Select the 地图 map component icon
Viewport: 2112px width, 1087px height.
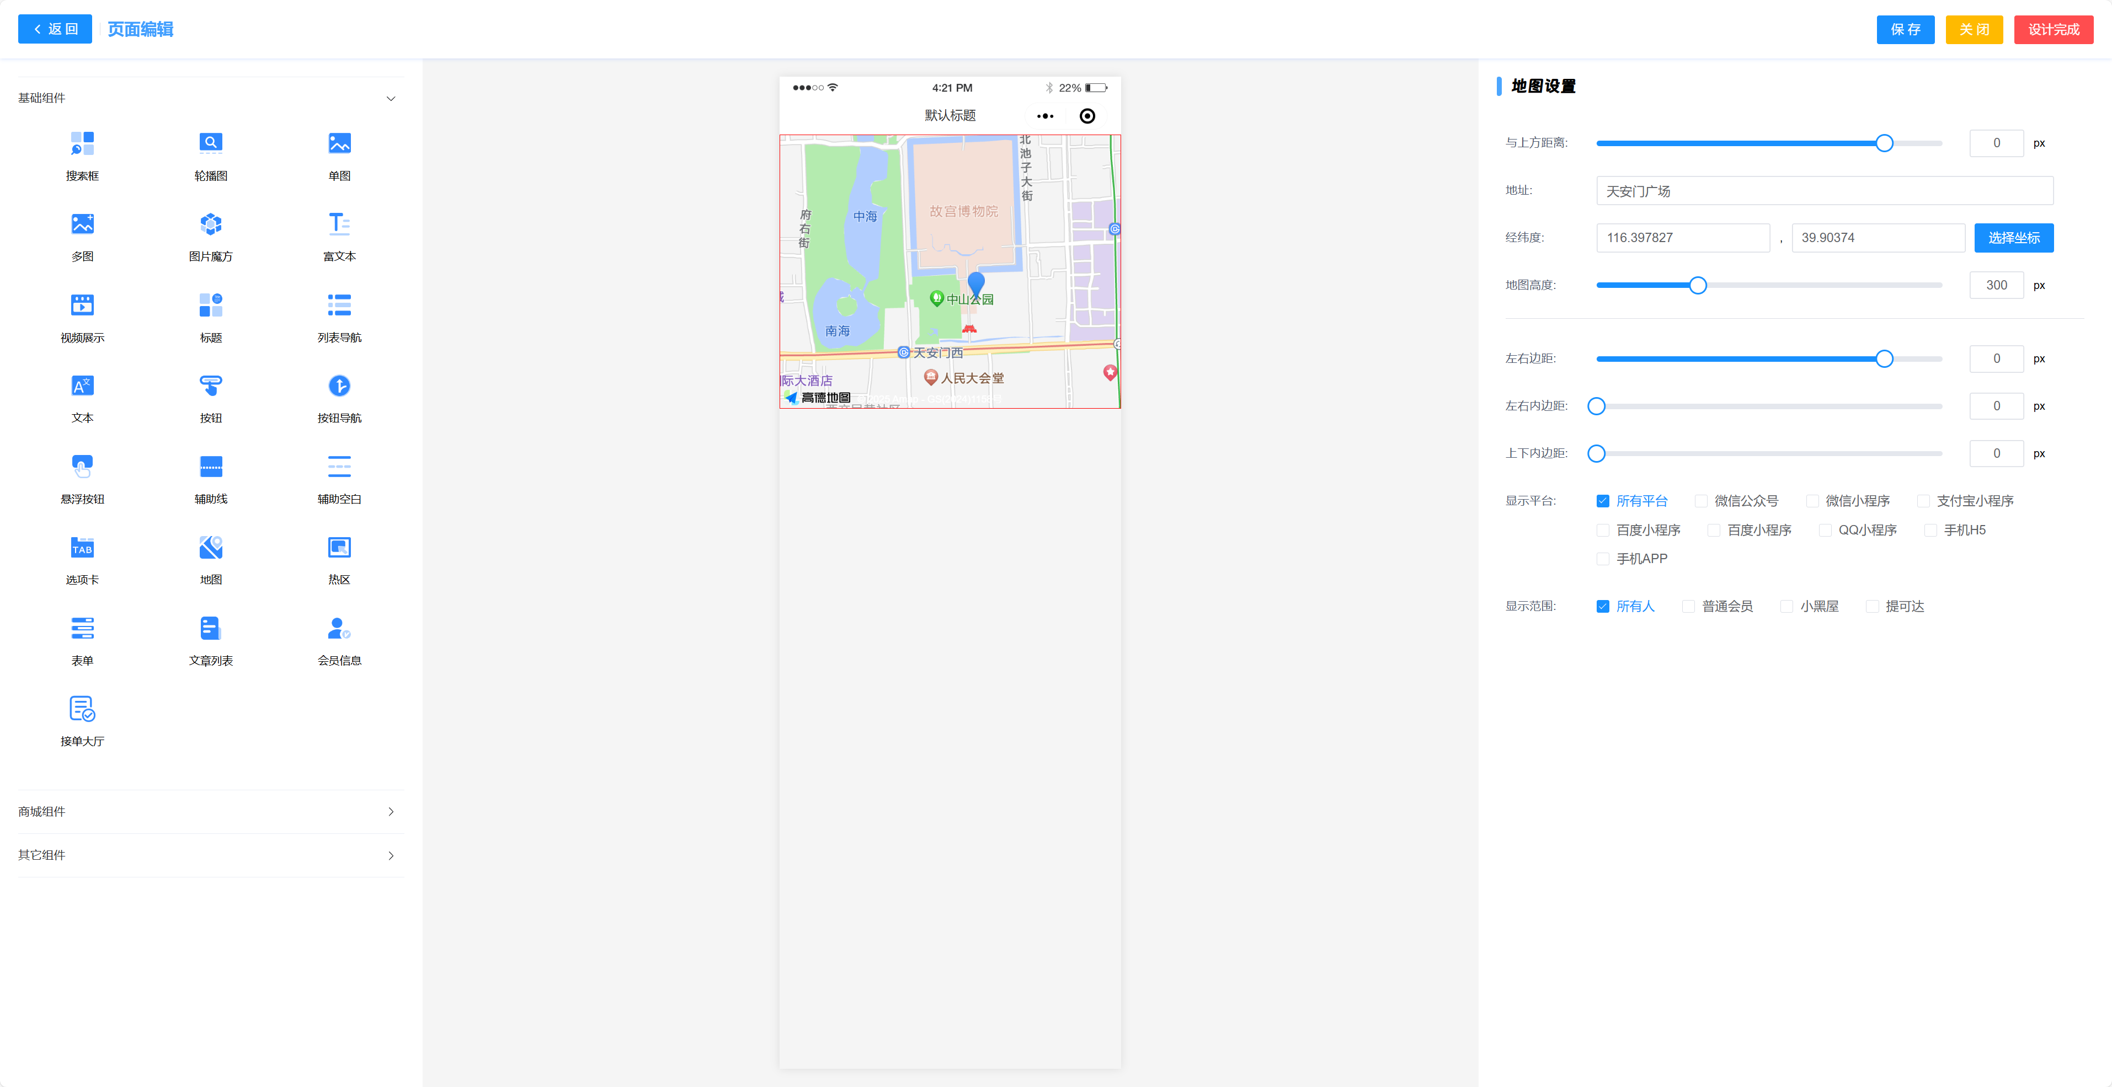point(211,548)
